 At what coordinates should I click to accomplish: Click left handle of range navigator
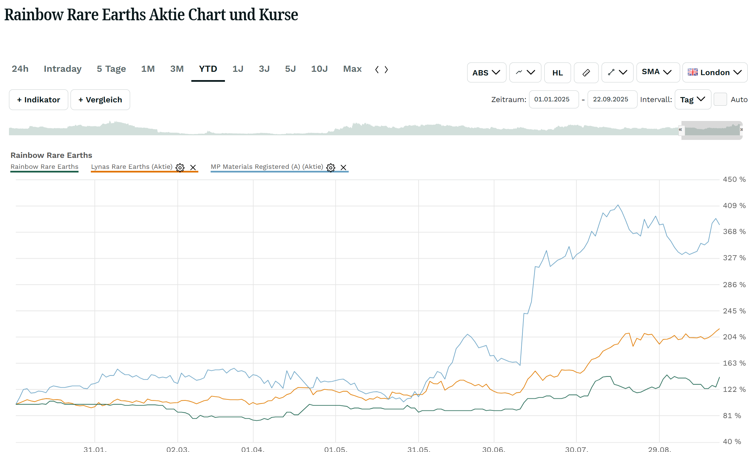681,130
